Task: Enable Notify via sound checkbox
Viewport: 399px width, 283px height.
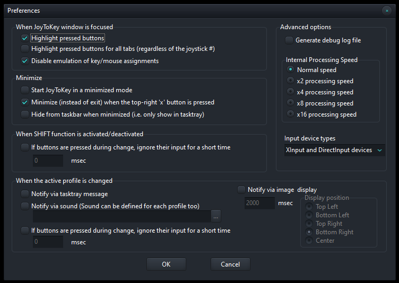Action: 25,206
